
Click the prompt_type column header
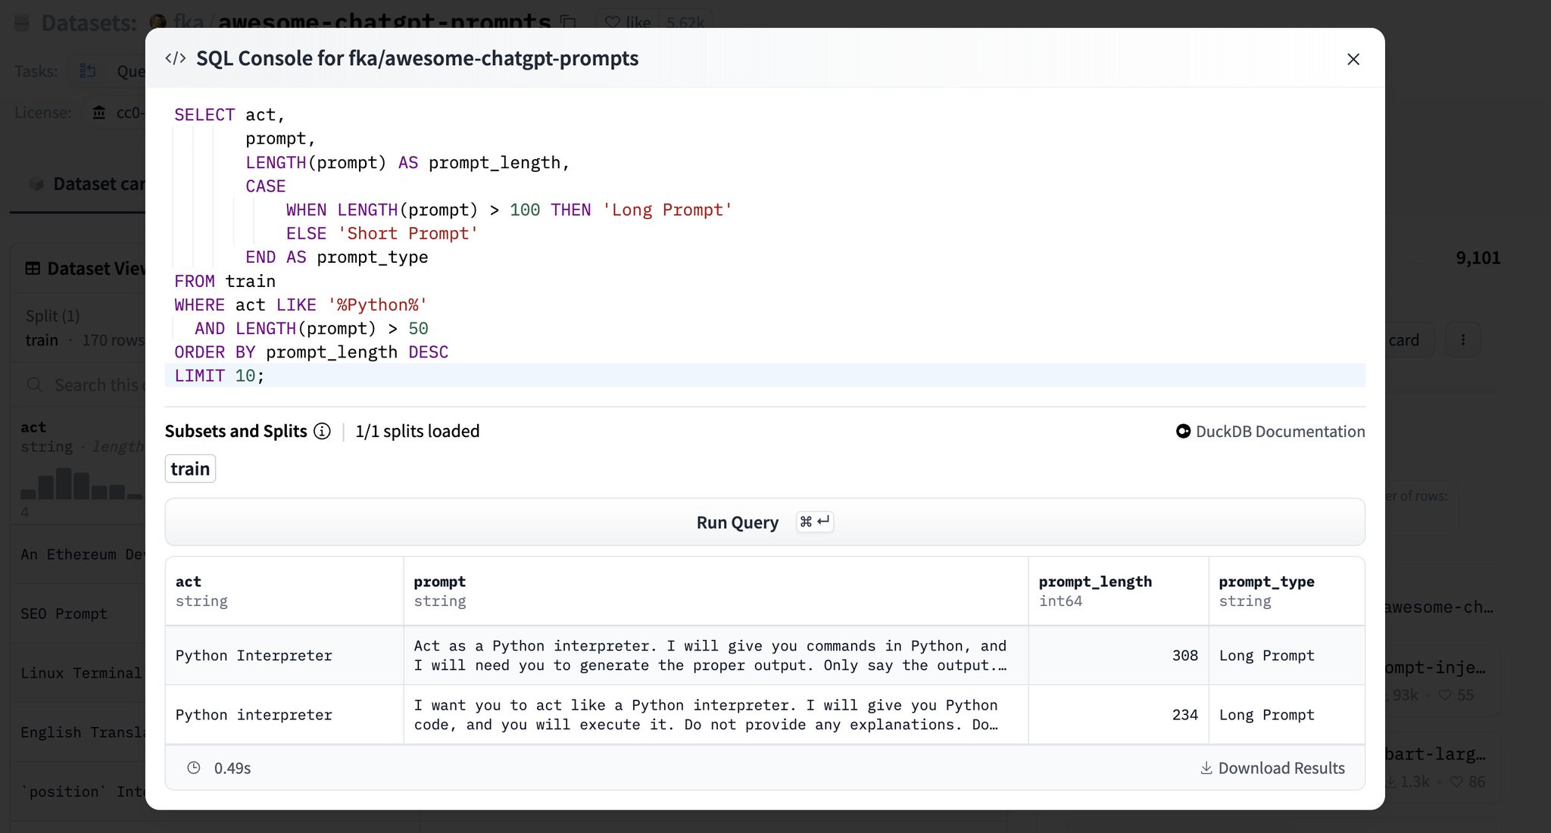pyautogui.click(x=1287, y=591)
